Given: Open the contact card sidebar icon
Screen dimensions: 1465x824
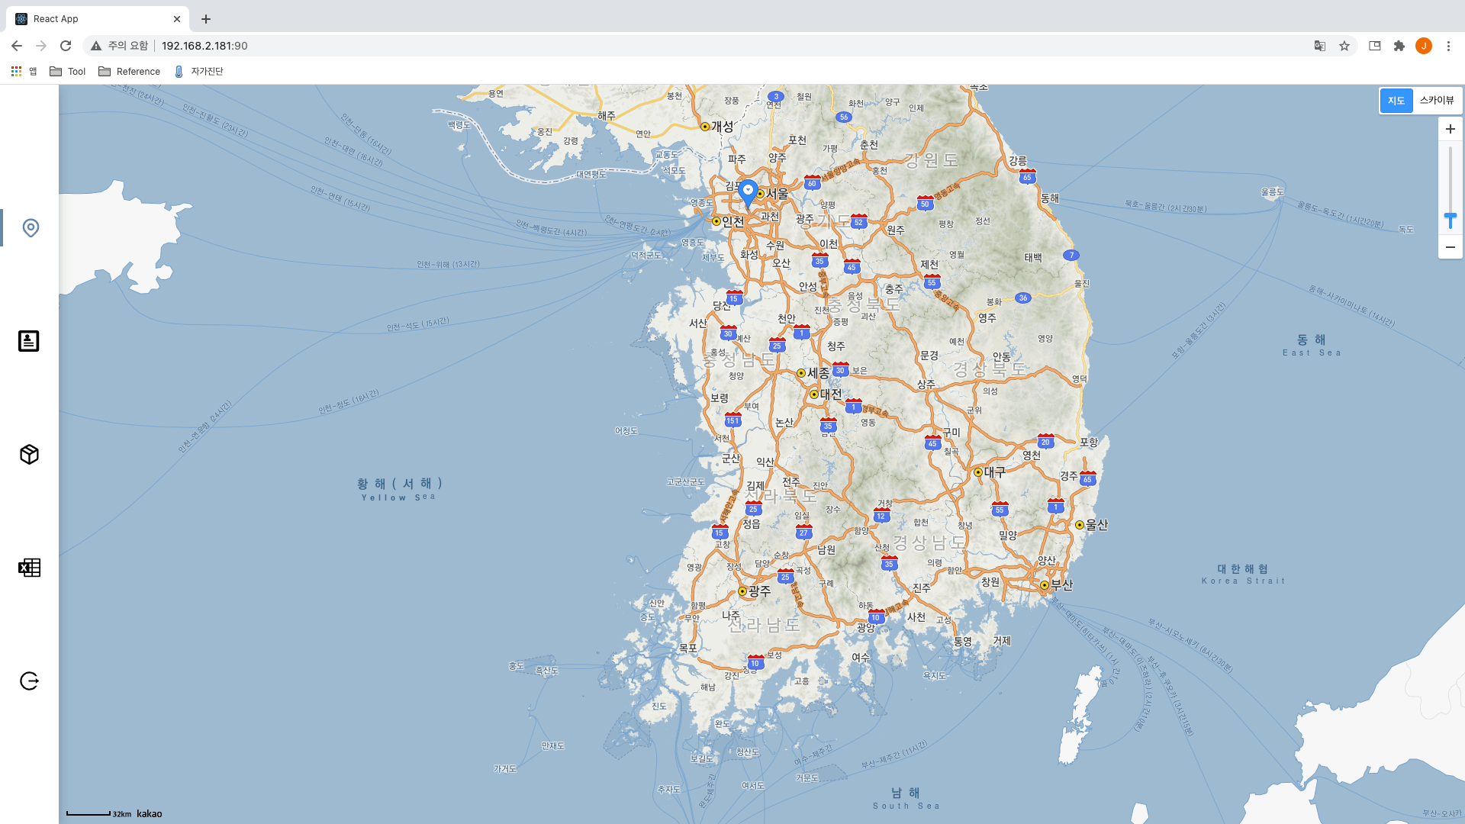Looking at the screenshot, I should click(29, 341).
